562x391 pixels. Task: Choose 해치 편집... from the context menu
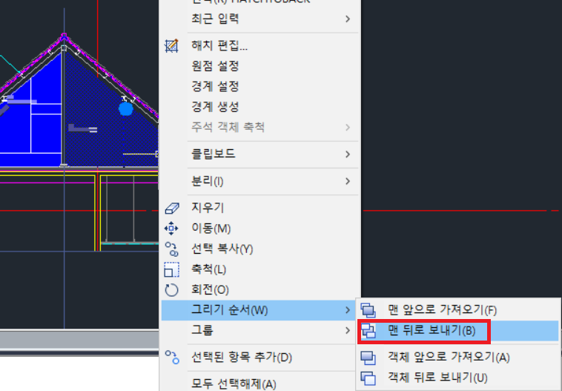click(259, 46)
